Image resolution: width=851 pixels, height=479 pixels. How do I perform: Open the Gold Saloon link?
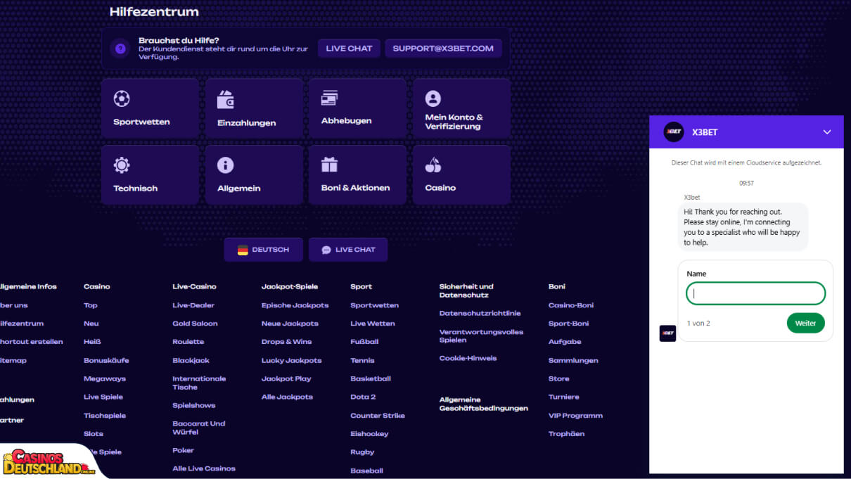click(x=195, y=324)
